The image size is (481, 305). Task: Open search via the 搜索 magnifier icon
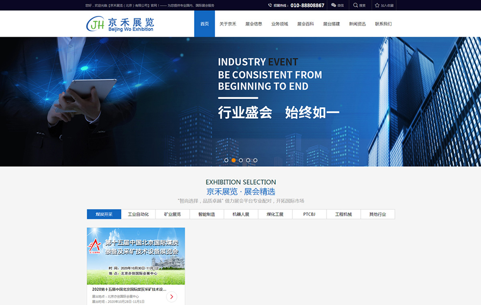pos(355,5)
